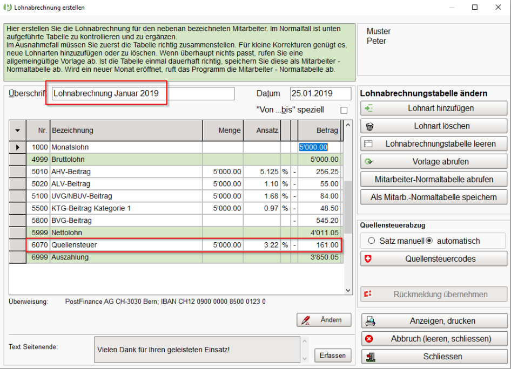Click the trash bin icon on Lohnart löschen

[369, 126]
